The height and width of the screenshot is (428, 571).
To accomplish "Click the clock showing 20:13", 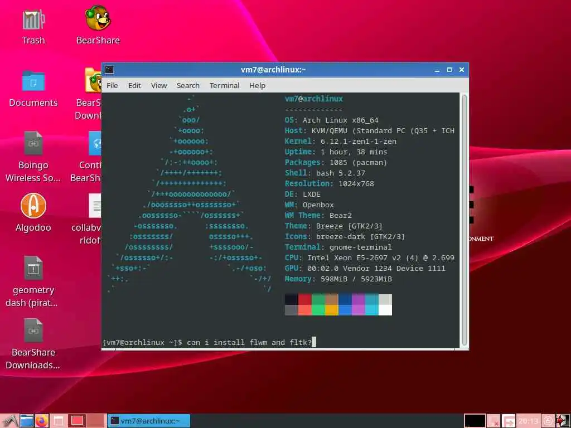I will 529,421.
